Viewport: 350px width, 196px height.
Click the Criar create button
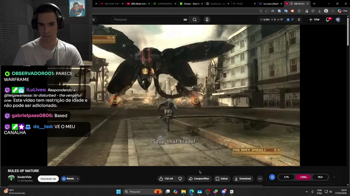tap(314, 20)
